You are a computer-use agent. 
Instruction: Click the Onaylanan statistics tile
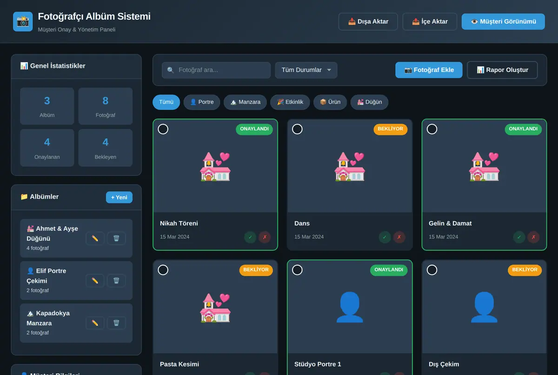(x=47, y=147)
